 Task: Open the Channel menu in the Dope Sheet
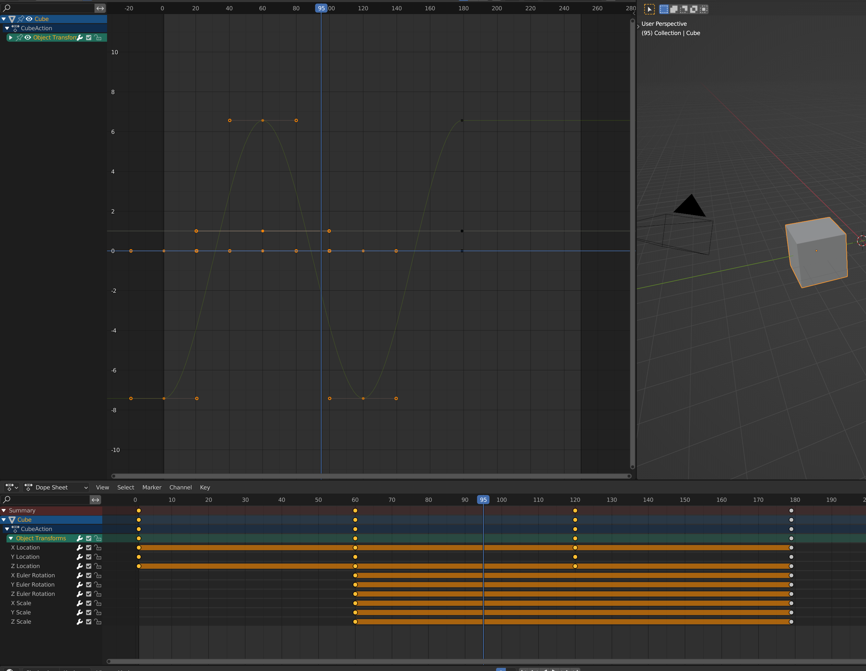[x=181, y=487]
